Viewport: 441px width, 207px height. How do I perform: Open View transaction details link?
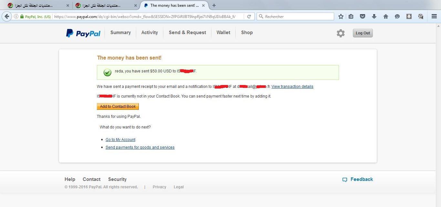pyautogui.click(x=292, y=87)
